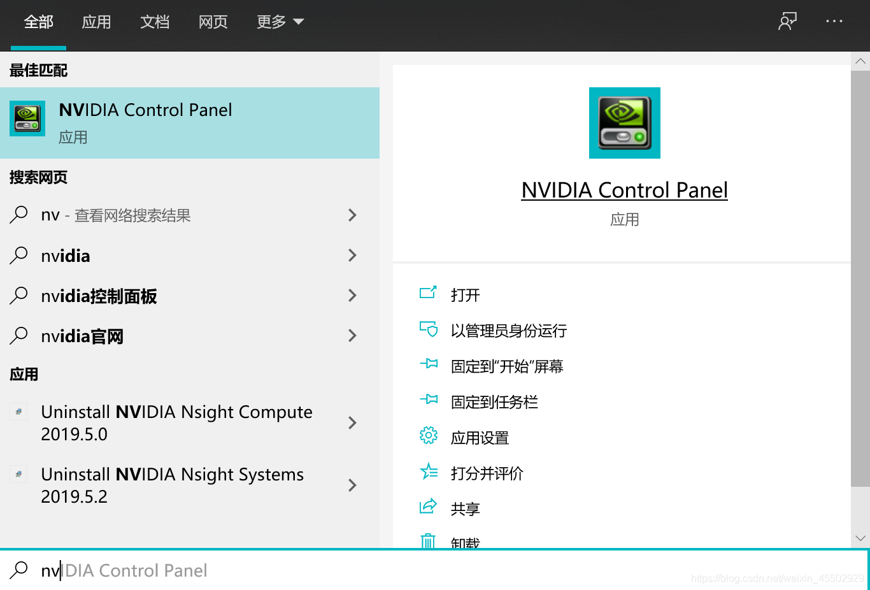
Task: Select 'Uninstall NVIDIA Nsight Systems 2019.5.2' text
Action: [172, 486]
